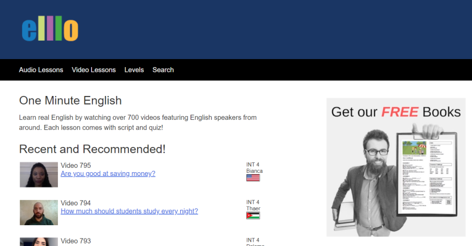Screen dimensions: 472x246
Task: Open the Search menu item
Action: [163, 70]
